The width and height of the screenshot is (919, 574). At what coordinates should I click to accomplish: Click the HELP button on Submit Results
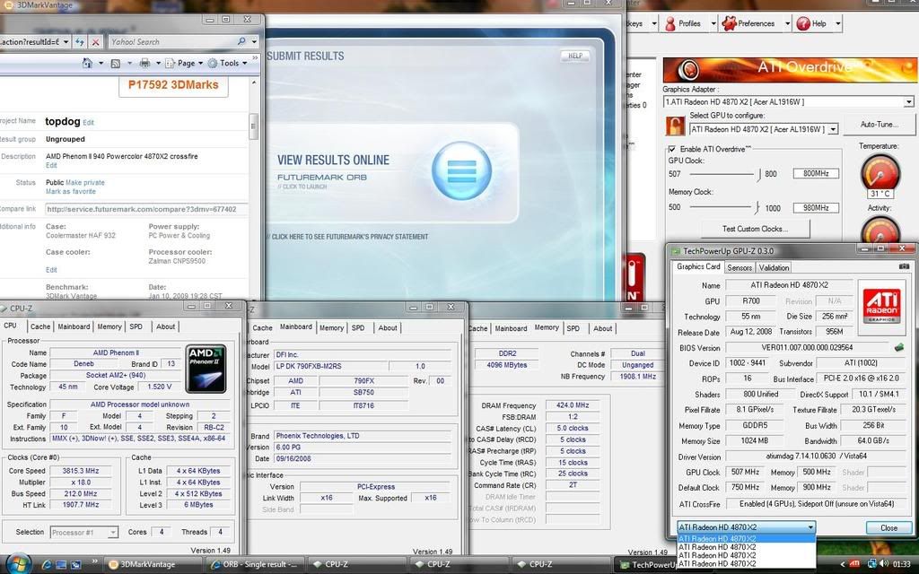tap(575, 56)
